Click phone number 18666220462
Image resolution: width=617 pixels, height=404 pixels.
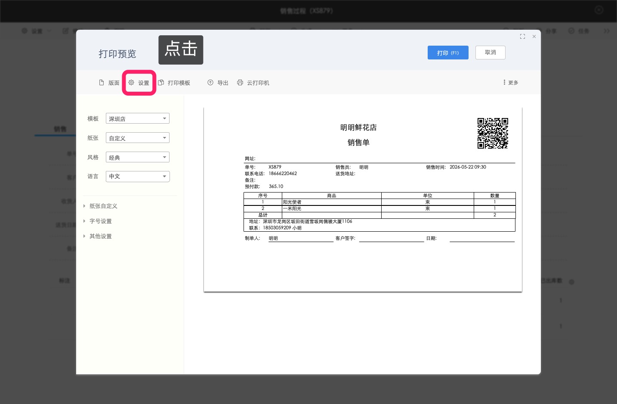pos(283,174)
